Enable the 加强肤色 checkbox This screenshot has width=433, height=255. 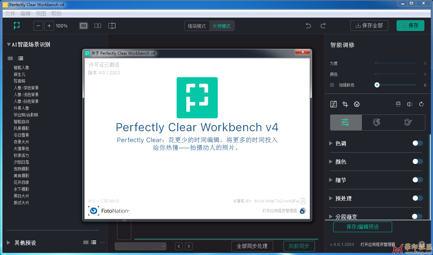pos(332,85)
